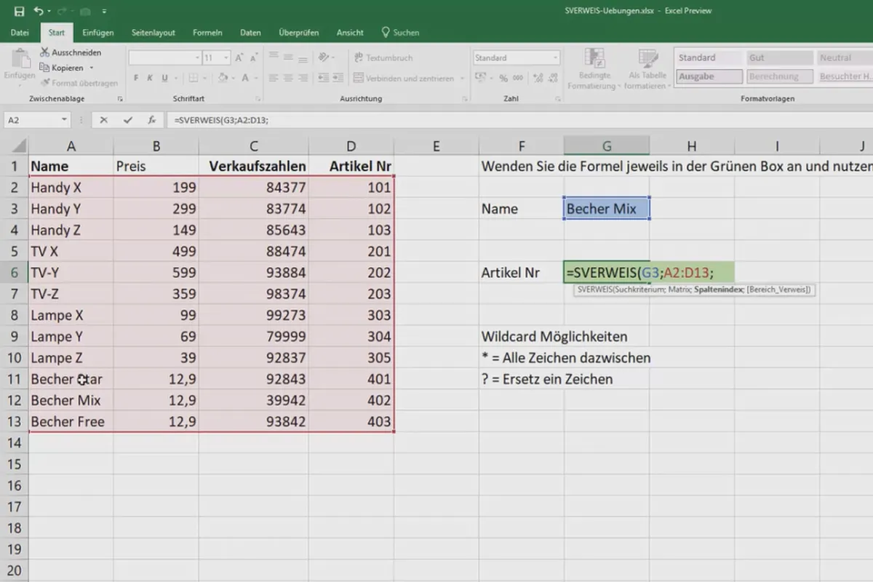Switch to the Überprüfen tab

[298, 33]
